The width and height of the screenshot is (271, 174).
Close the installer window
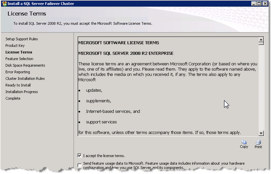(x=265, y=4)
